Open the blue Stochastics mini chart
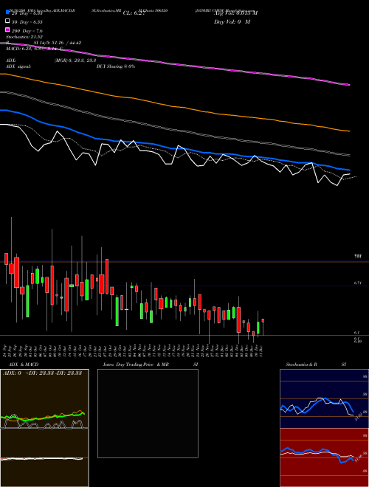This screenshot has width=369, height=487. 324,398
